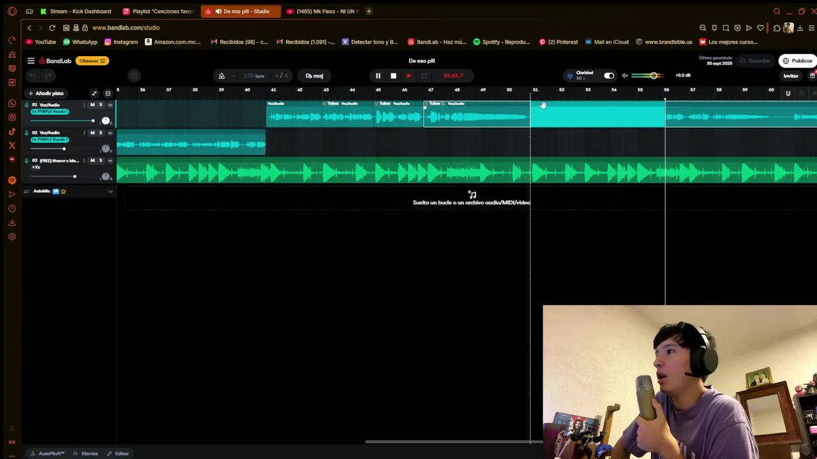Edit the 130 bpm tempo field
Screen dimensions: 817x459
click(254, 76)
